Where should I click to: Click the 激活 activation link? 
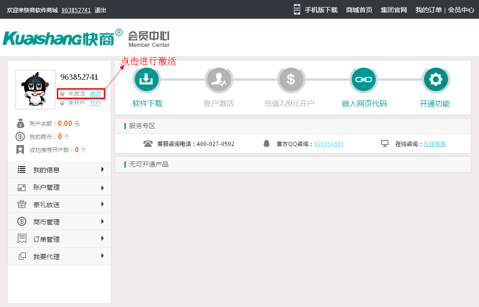[95, 94]
